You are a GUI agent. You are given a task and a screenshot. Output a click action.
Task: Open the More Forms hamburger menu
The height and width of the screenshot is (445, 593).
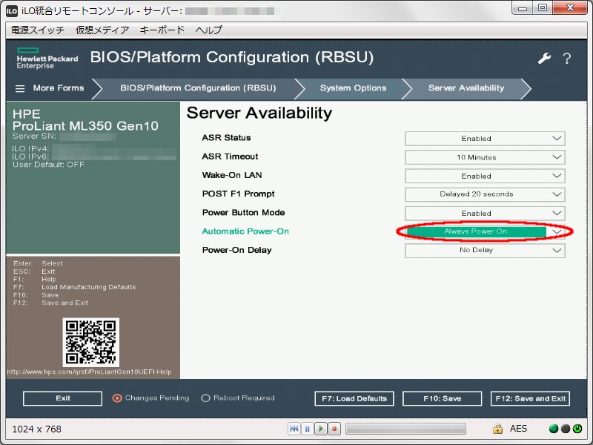20,88
